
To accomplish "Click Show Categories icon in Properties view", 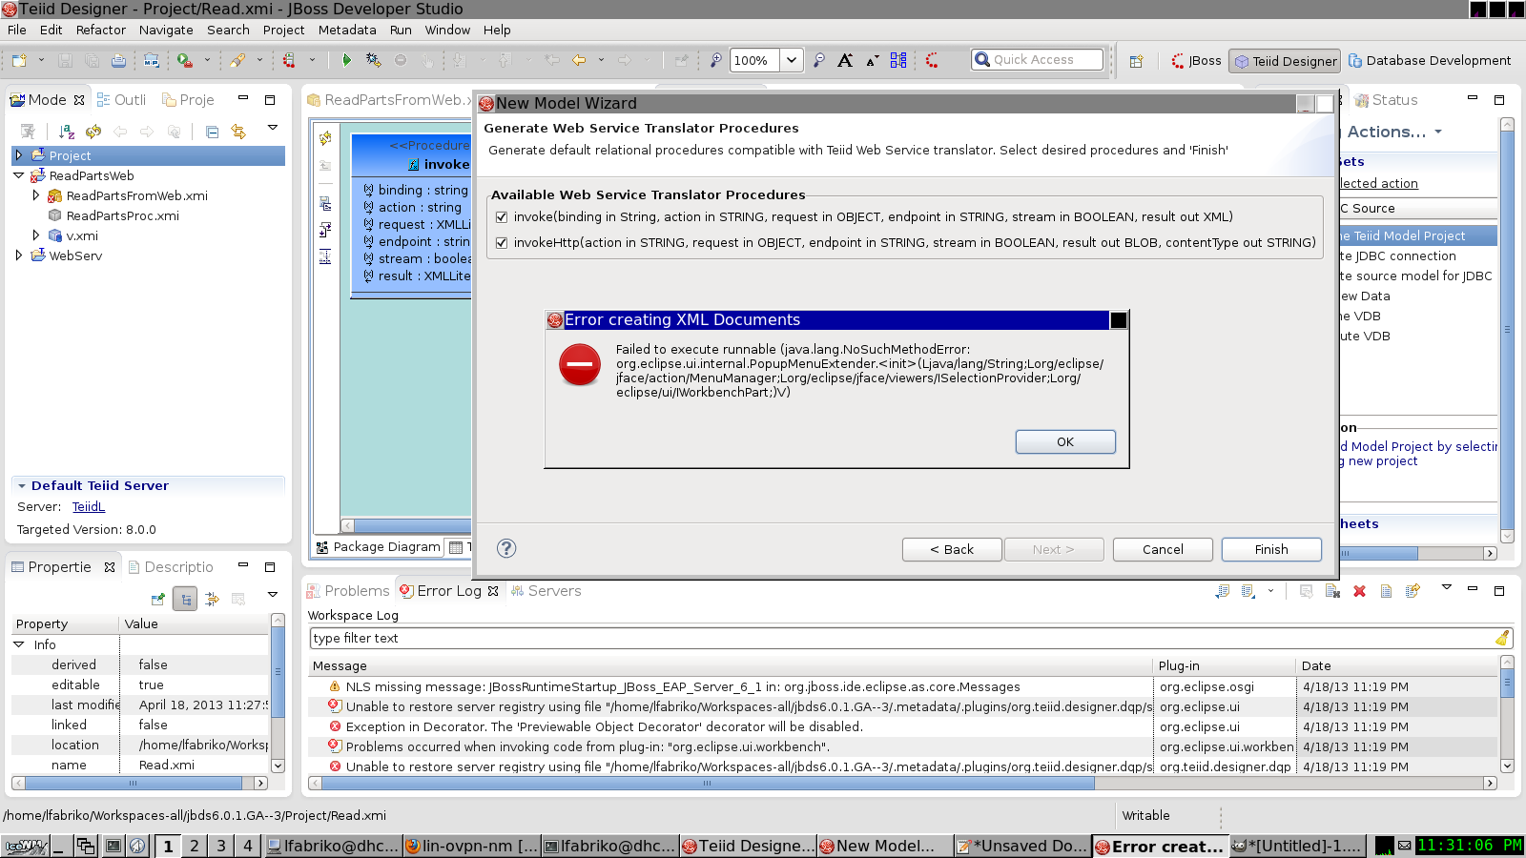I will pos(185,599).
